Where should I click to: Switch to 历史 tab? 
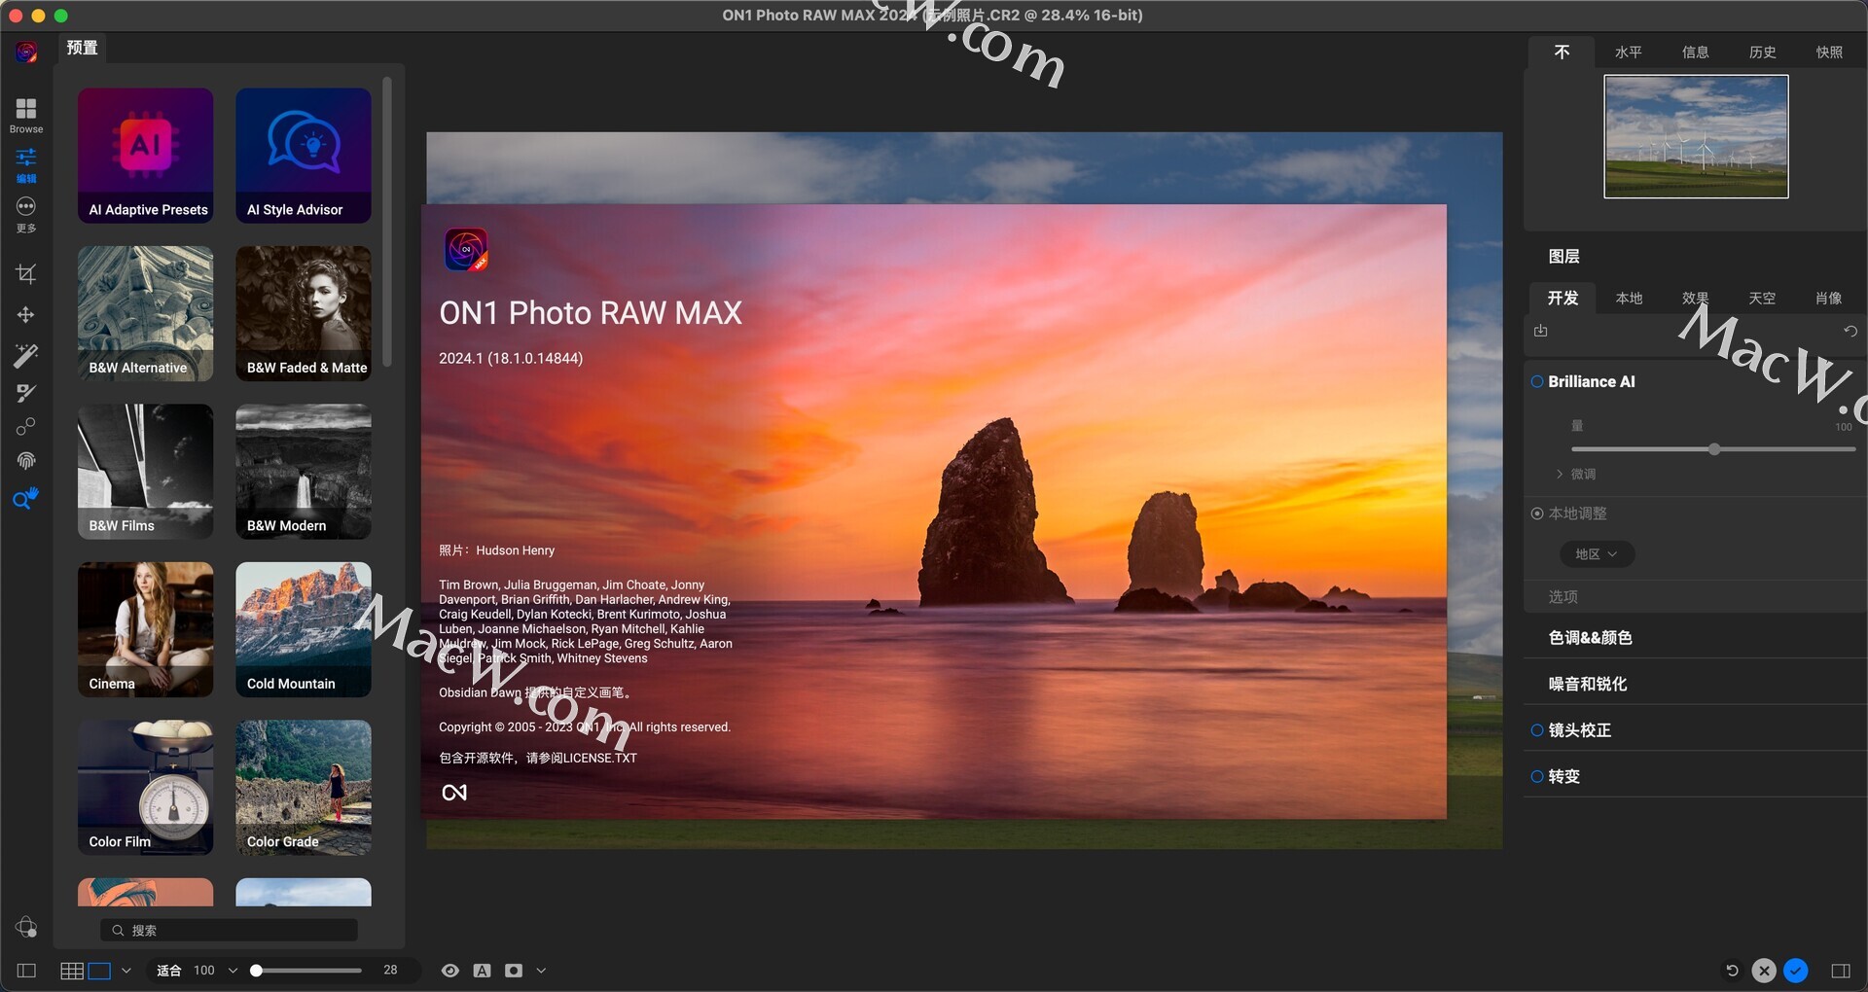1762,52
